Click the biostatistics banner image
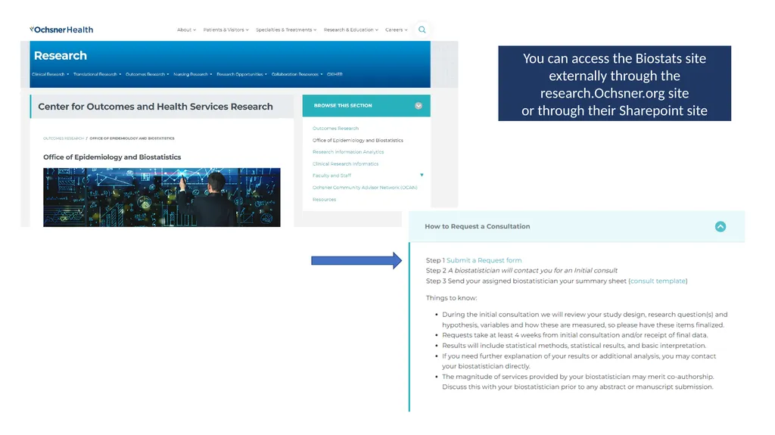Viewport: 775px width, 435px height. [162, 197]
